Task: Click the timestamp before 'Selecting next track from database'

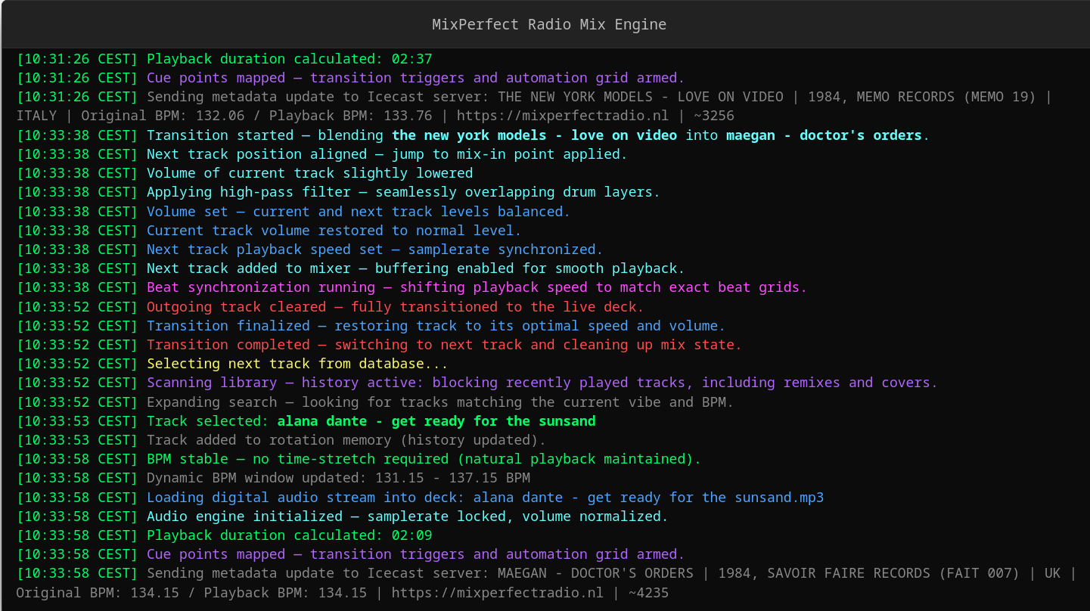Action: [x=77, y=364]
